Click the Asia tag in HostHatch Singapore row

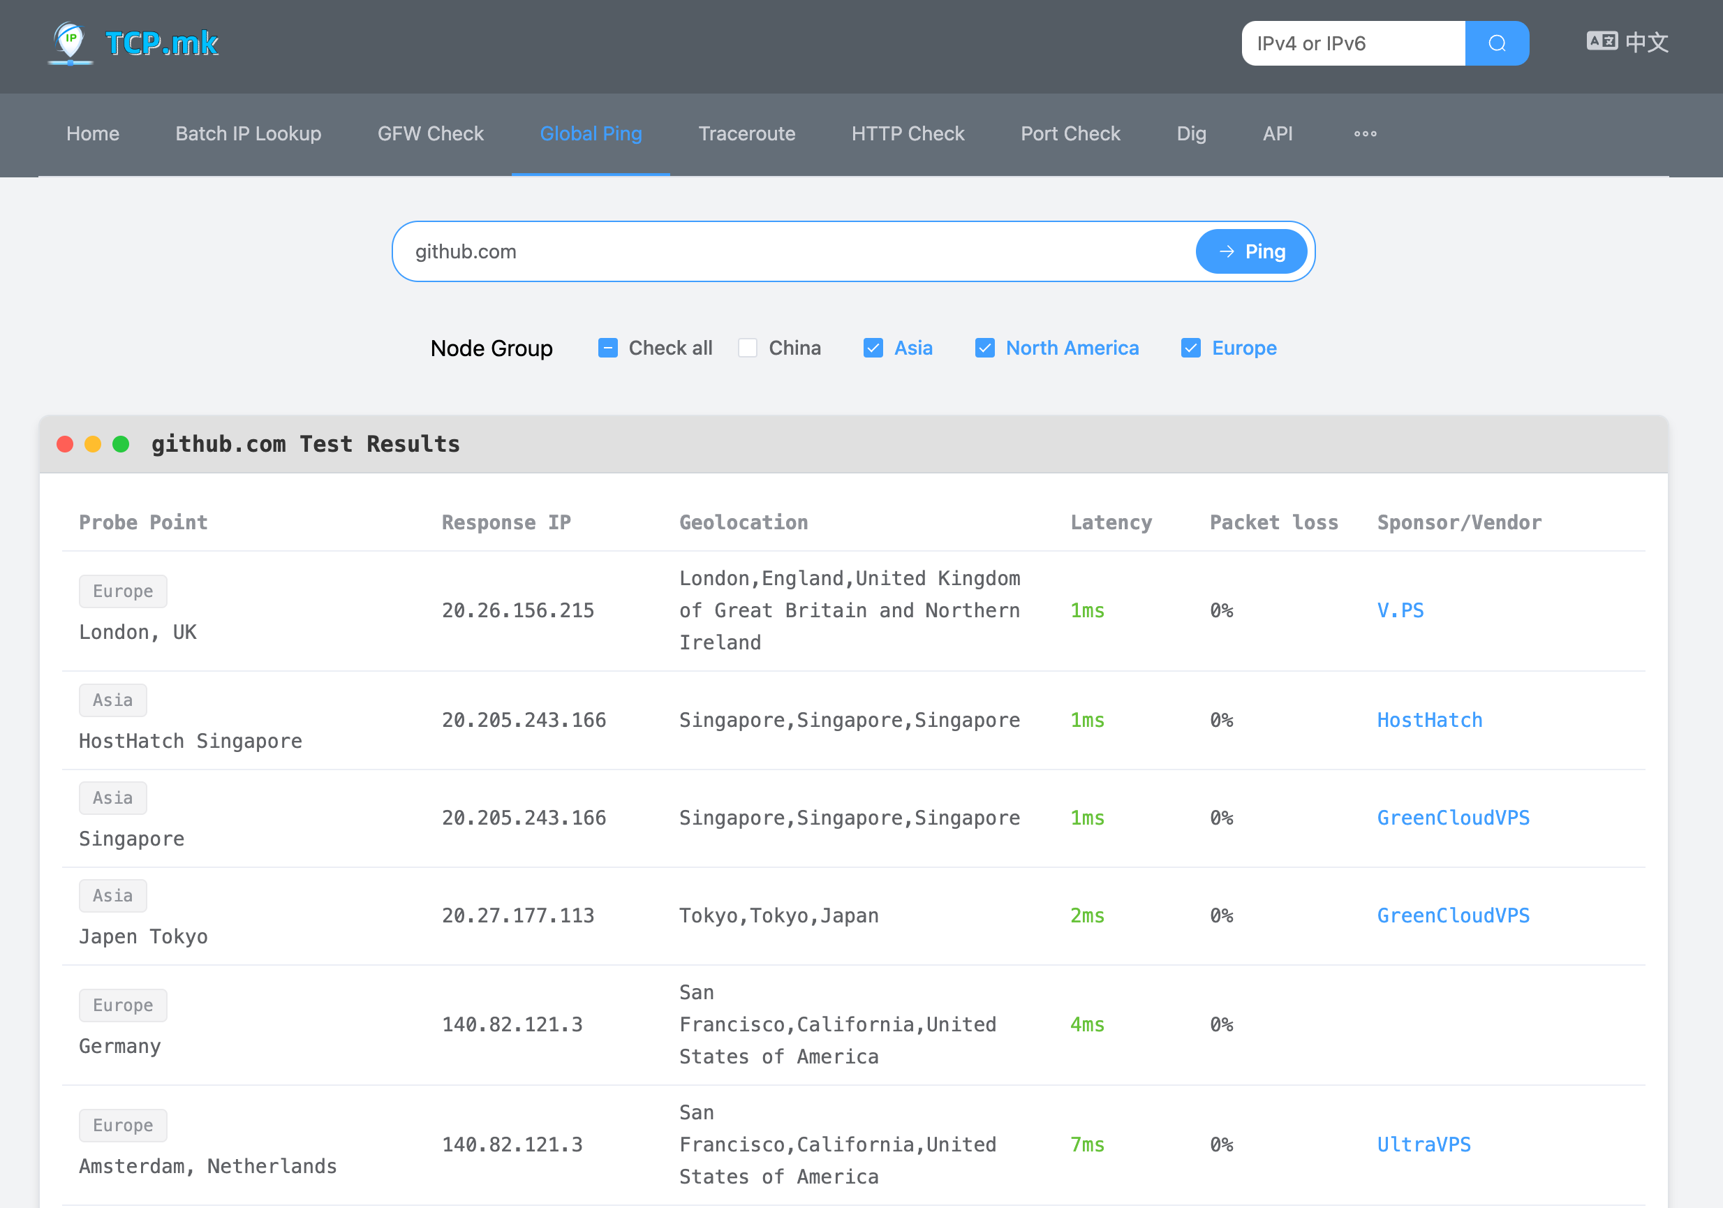pyautogui.click(x=112, y=700)
